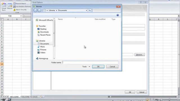
Task: Zoom out with the minus button
Action: (161, 100)
